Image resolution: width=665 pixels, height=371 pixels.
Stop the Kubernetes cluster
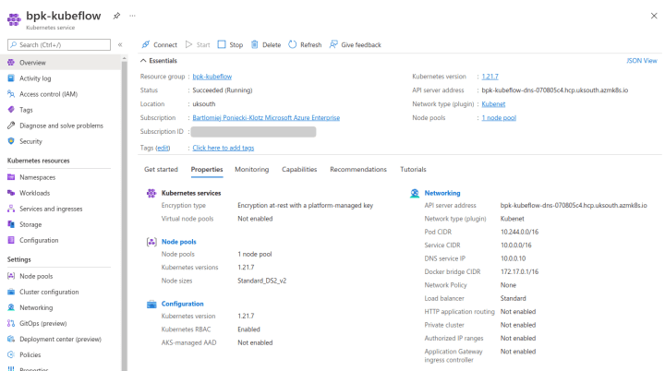[230, 44]
